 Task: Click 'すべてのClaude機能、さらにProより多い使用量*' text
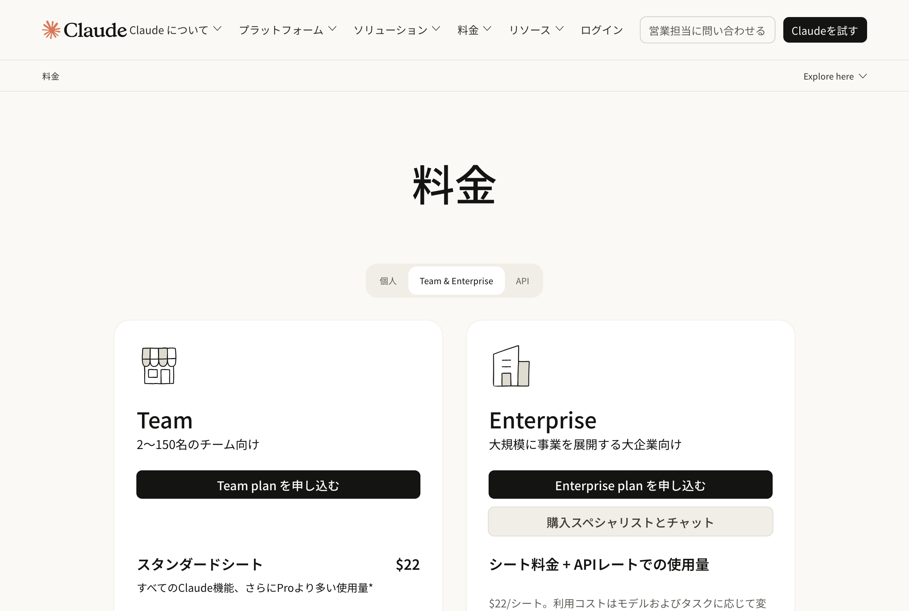[255, 588]
